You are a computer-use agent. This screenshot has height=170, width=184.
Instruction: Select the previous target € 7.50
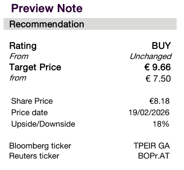click(x=158, y=78)
